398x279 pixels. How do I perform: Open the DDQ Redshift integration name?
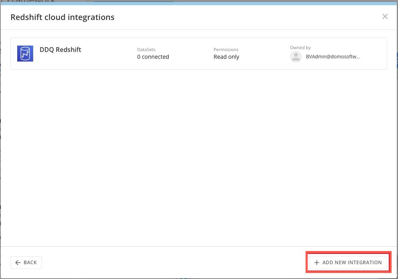tap(60, 50)
